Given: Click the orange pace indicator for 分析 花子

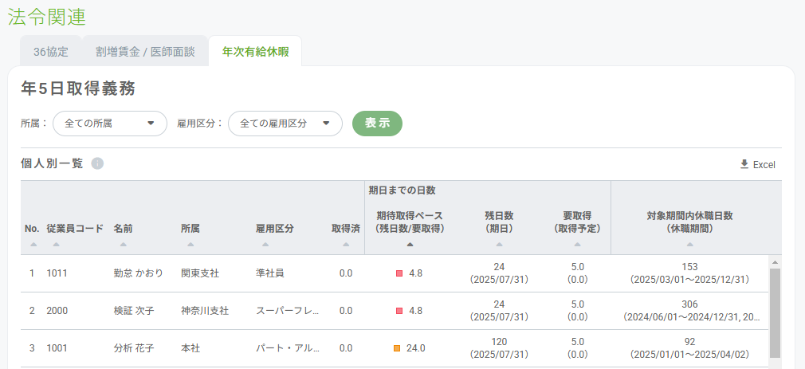Looking at the screenshot, I should click(396, 348).
